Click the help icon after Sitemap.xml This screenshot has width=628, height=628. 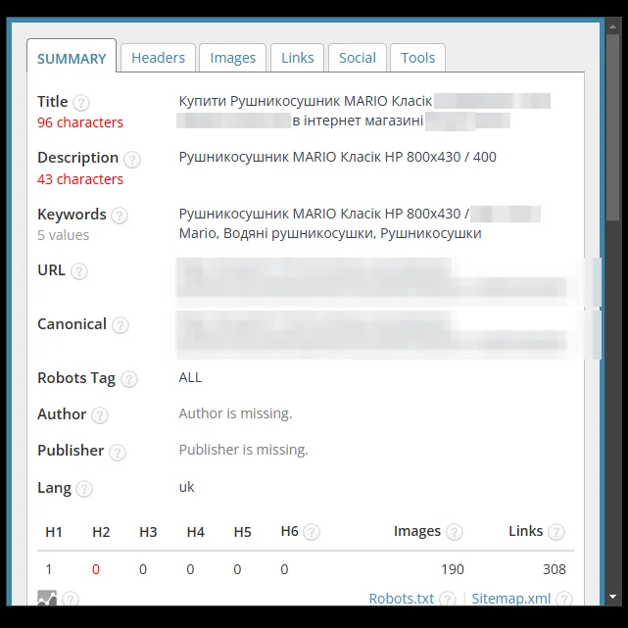(x=564, y=600)
